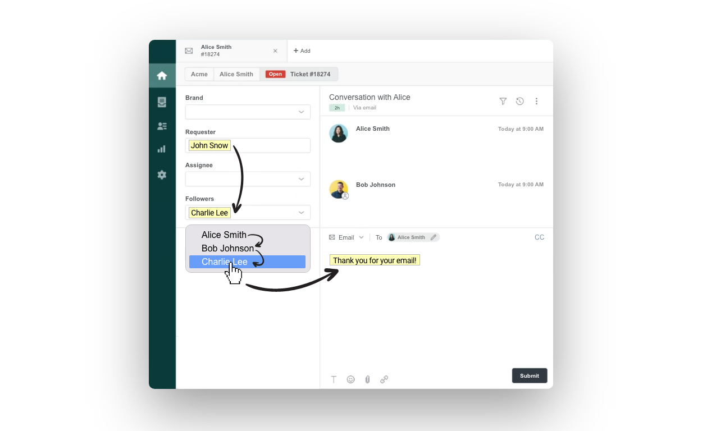Click the conversation filter icon
This screenshot has height=431, width=702.
pos(503,101)
